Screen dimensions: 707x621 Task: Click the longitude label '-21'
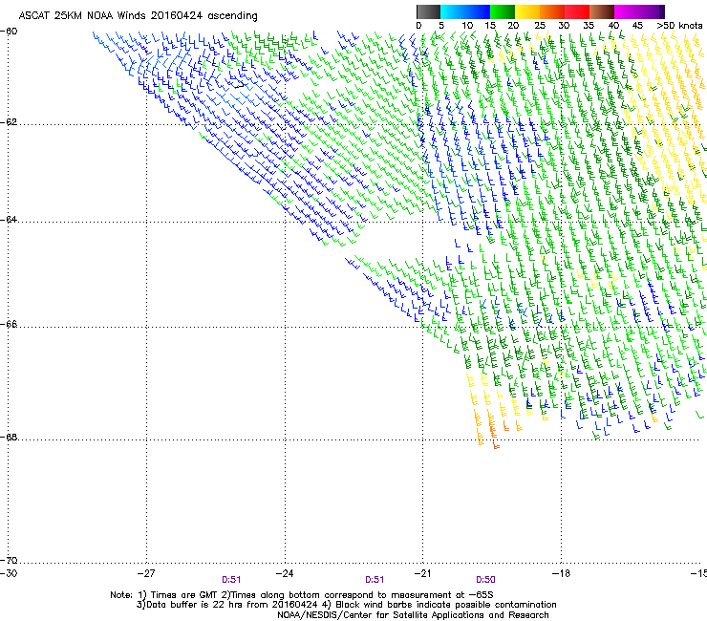(422, 573)
